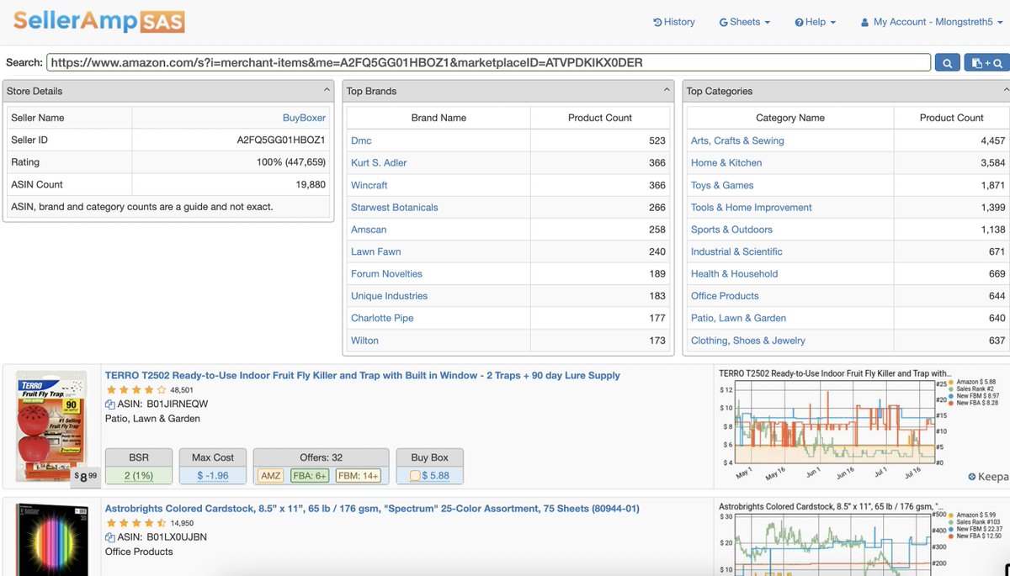Image resolution: width=1010 pixels, height=576 pixels.
Task: Open the Charlotte Pipe brand
Action: coord(382,318)
